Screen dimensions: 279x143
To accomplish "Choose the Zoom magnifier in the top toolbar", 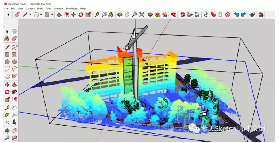I will 134,15.
